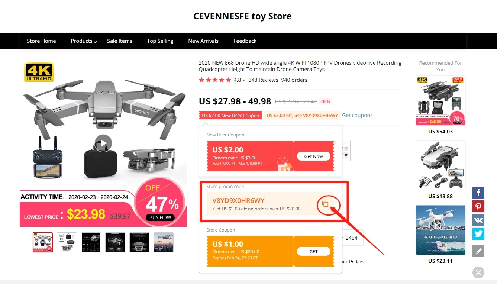Viewport: 497px width, 284px height.
Task: Click Get Now on the $2.00 coupon
Action: [x=313, y=156]
